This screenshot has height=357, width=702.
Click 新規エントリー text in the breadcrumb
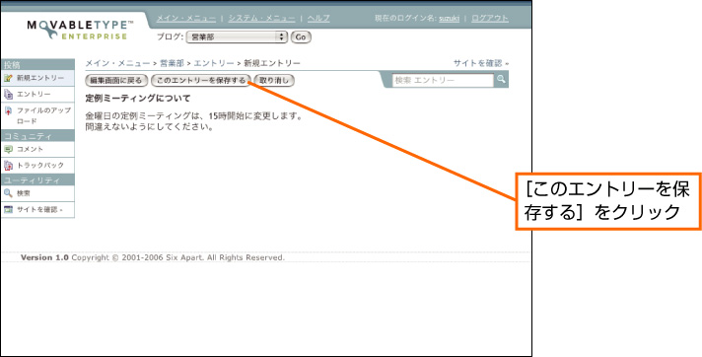pyautogui.click(x=272, y=63)
